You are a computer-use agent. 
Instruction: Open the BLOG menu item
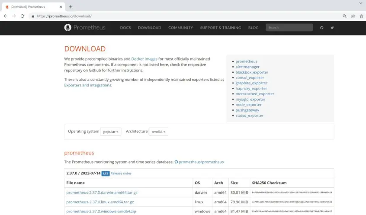click(253, 28)
